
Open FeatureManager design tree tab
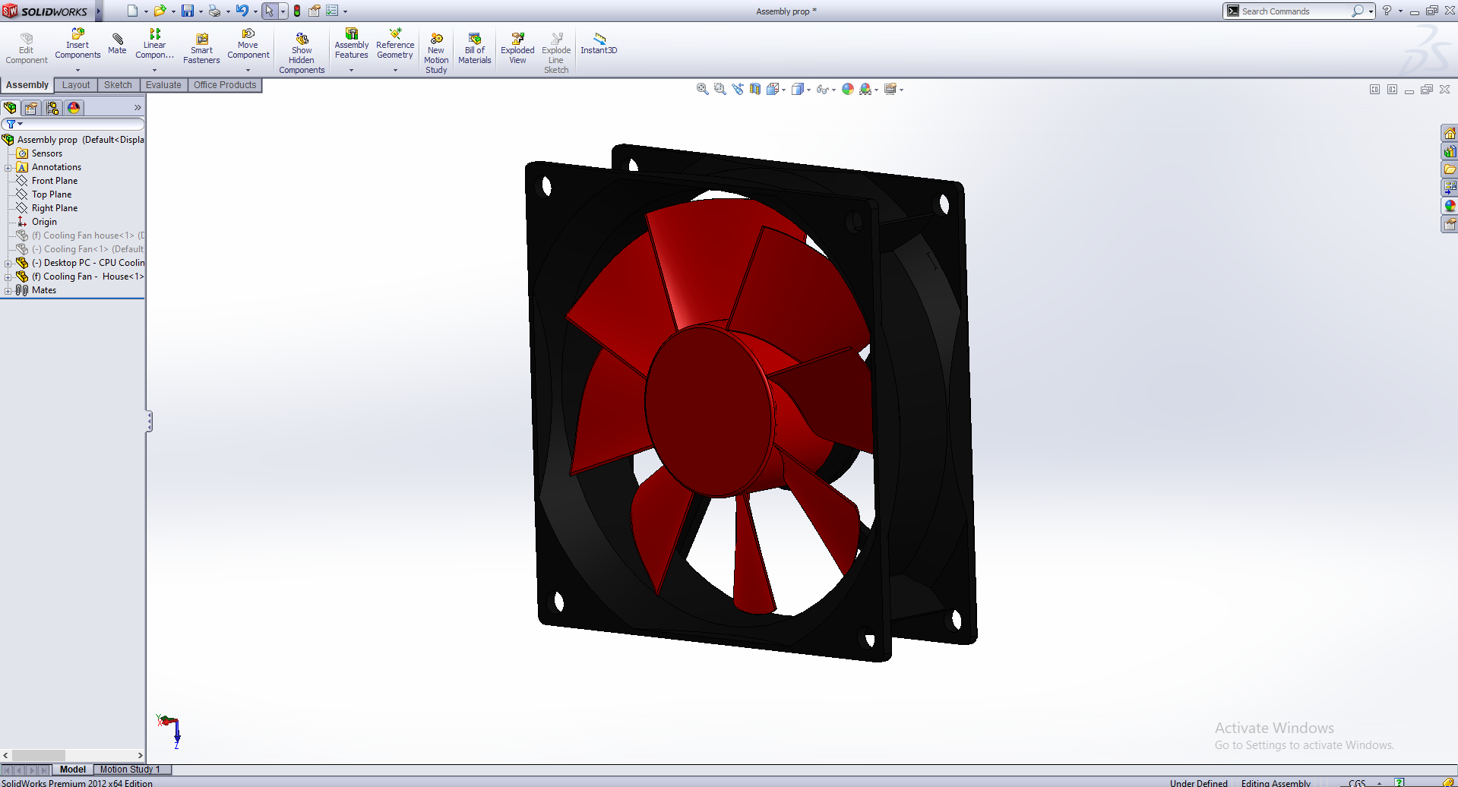[x=10, y=108]
